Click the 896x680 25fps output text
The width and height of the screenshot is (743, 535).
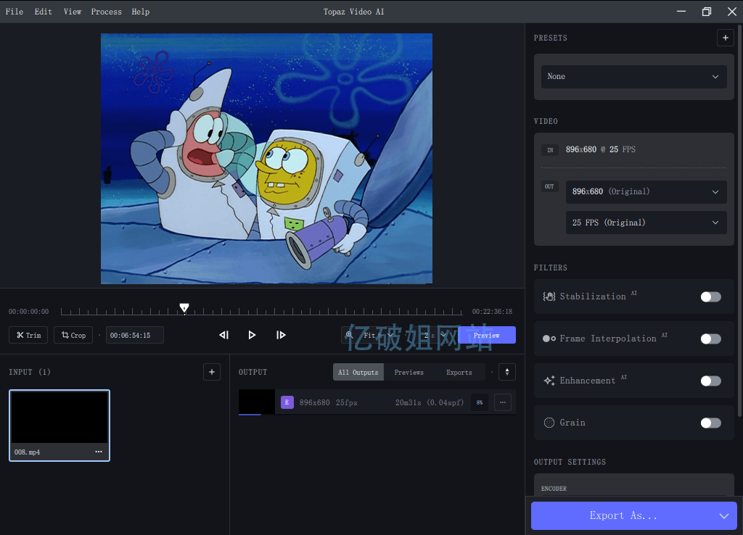coord(329,402)
